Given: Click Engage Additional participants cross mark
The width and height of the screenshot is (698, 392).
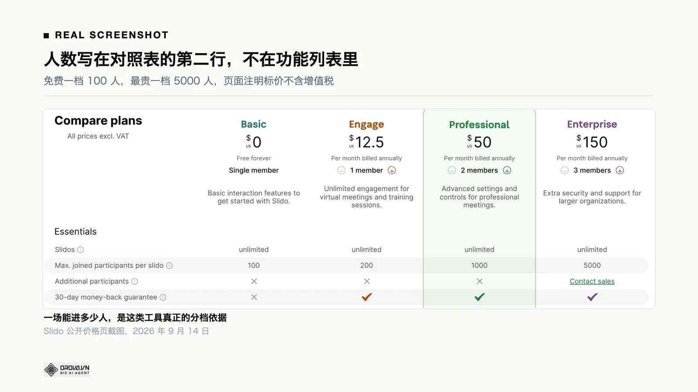Looking at the screenshot, I should (367, 281).
